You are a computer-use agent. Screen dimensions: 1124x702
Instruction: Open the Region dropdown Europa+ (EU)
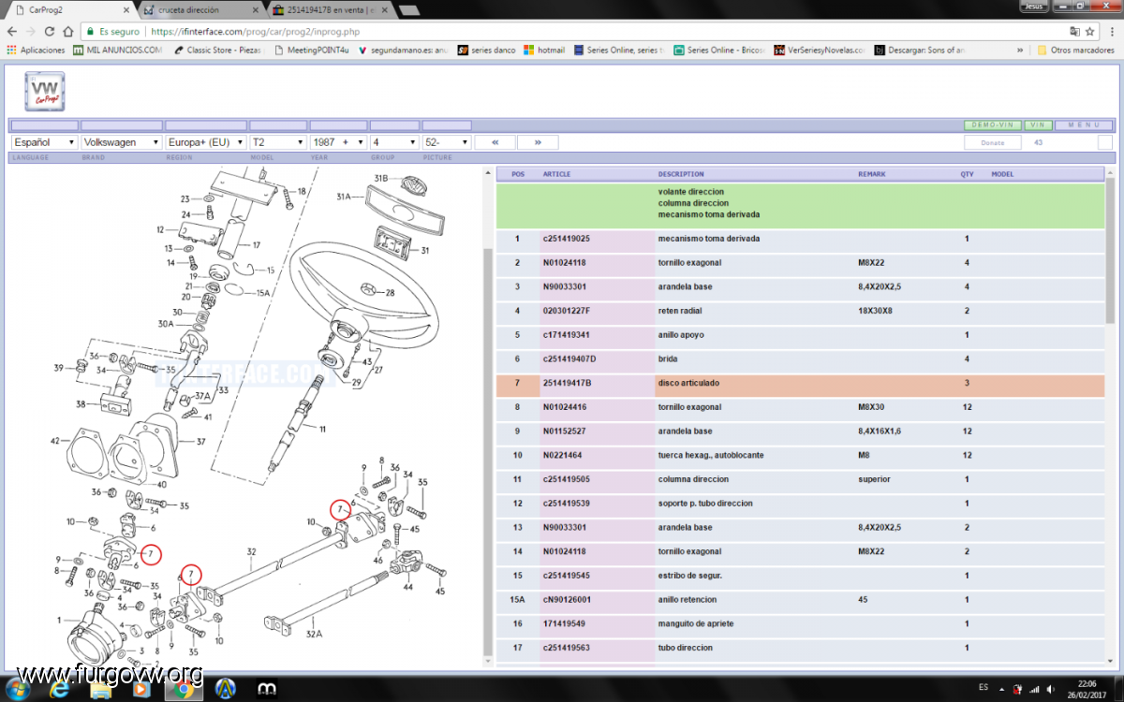pyautogui.click(x=205, y=142)
